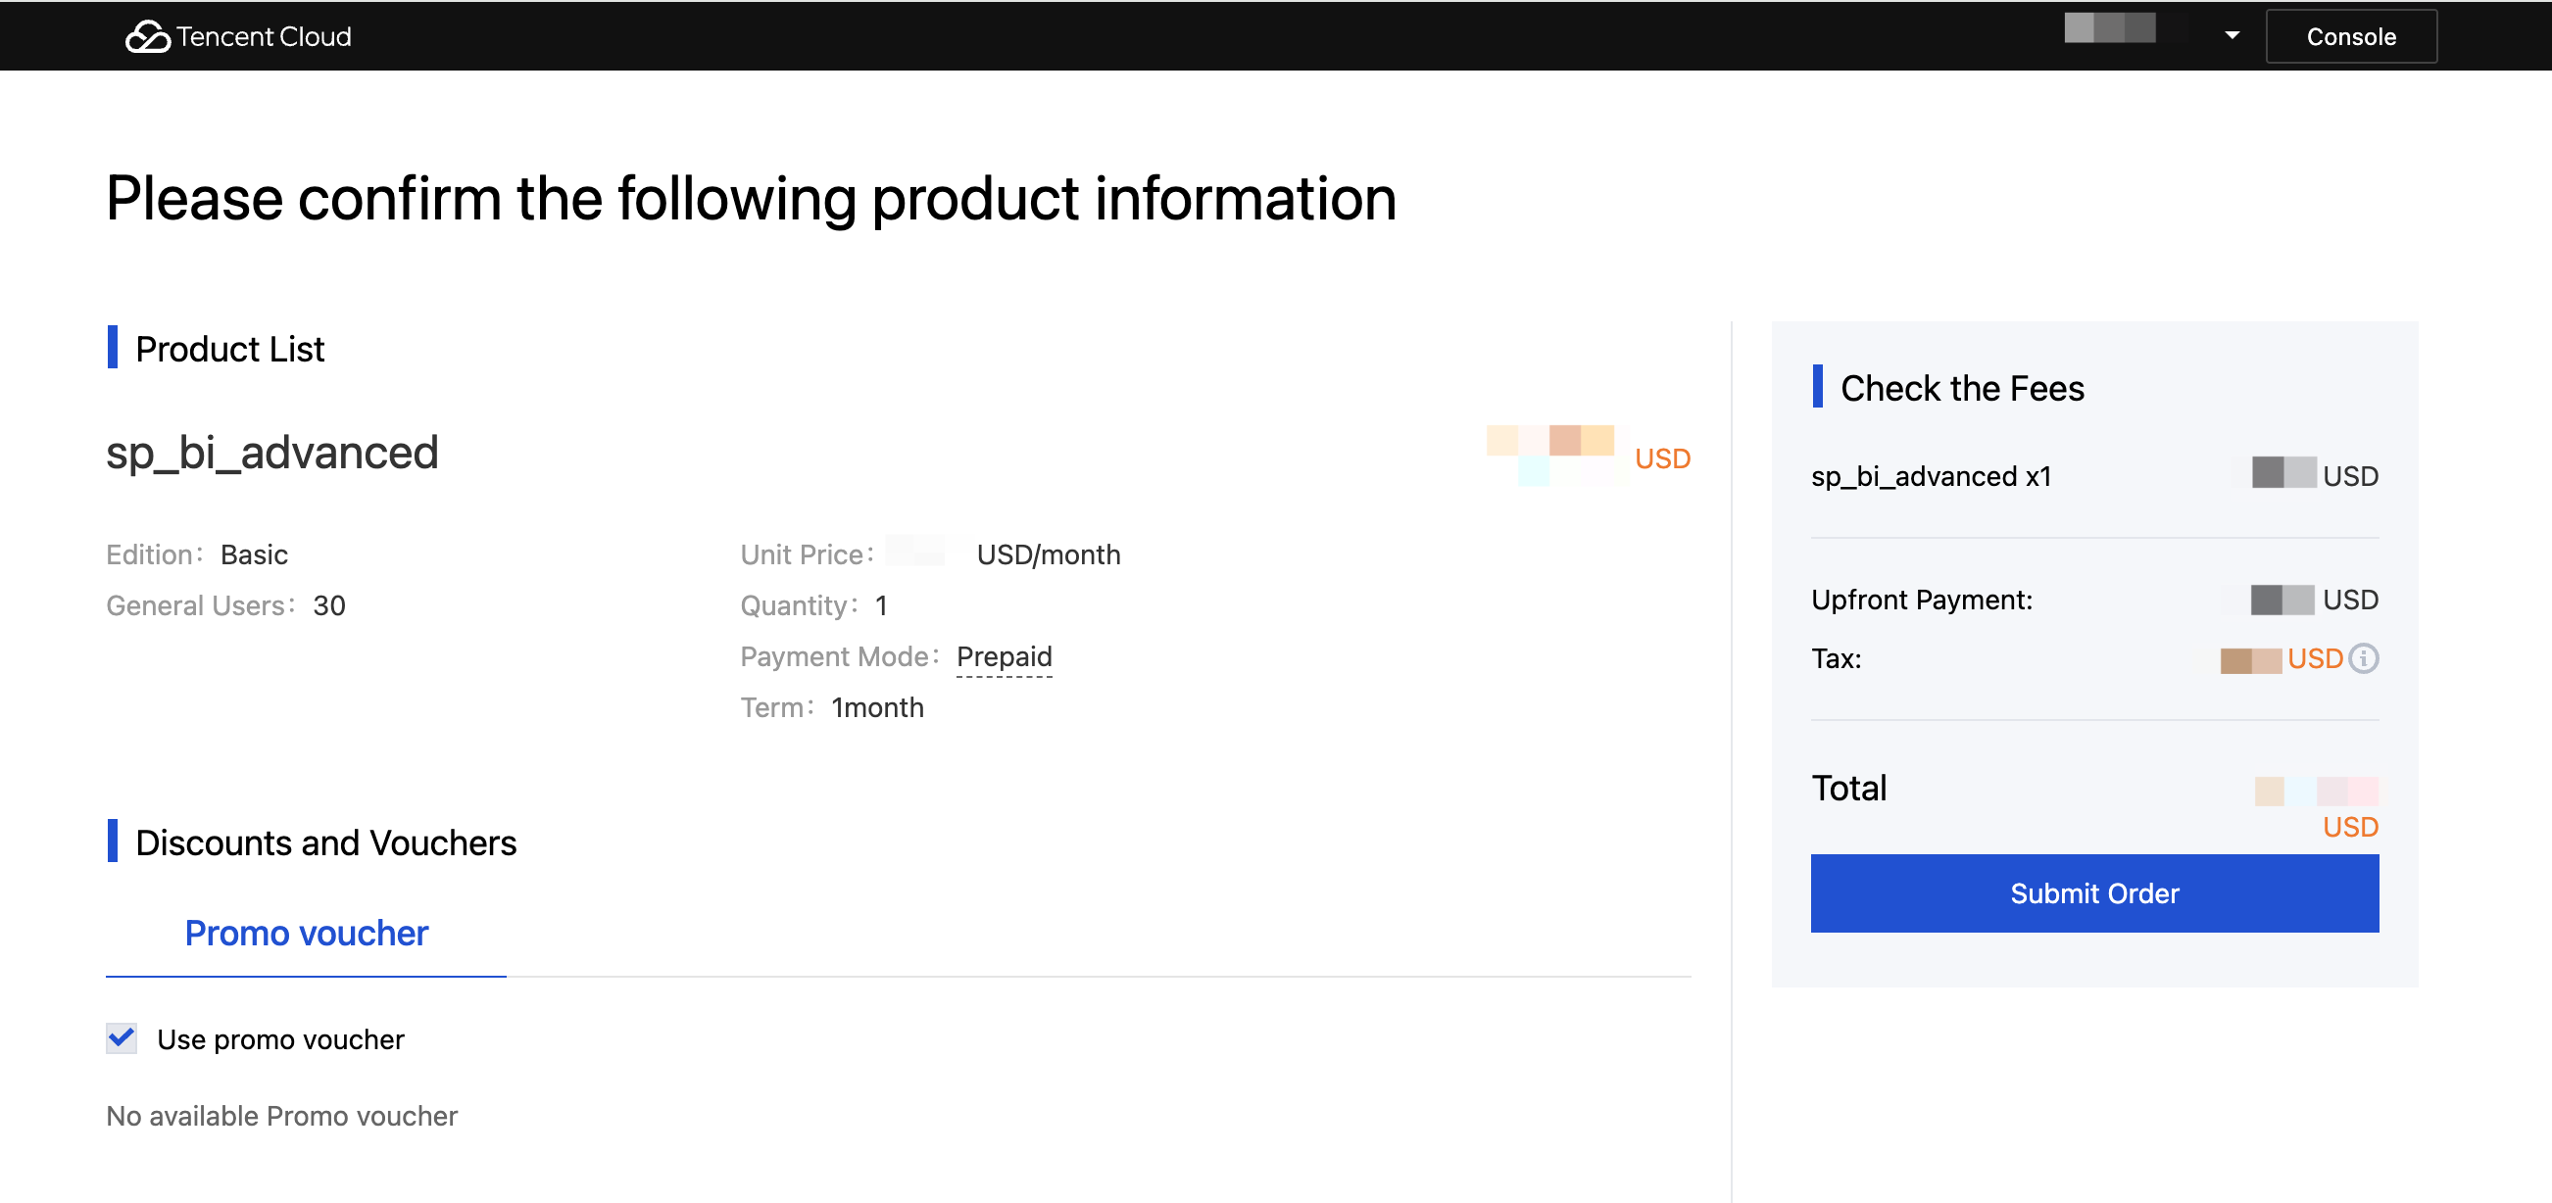
Task: Click the Tencent Cloud logo icon
Action: tap(148, 36)
